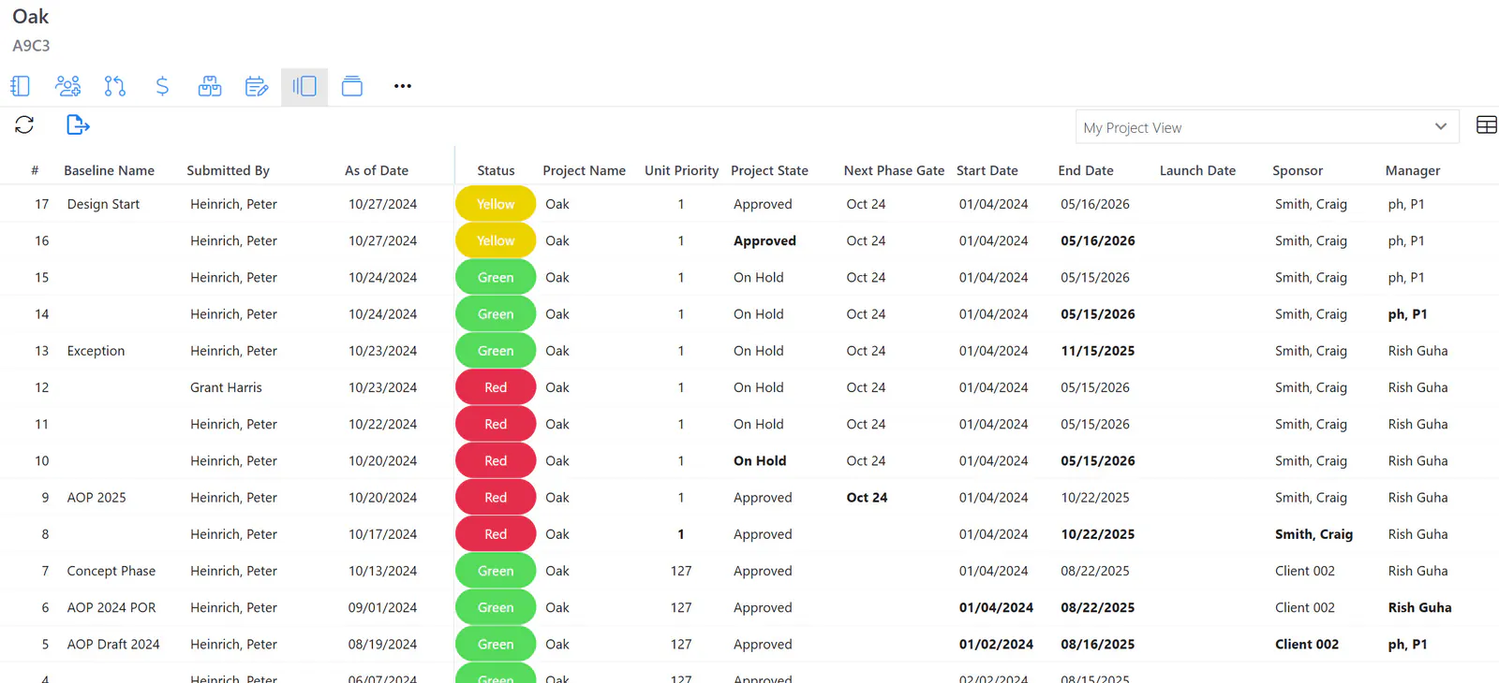Select the Concept Phase baseline name
The image size is (1499, 683).
[111, 571]
